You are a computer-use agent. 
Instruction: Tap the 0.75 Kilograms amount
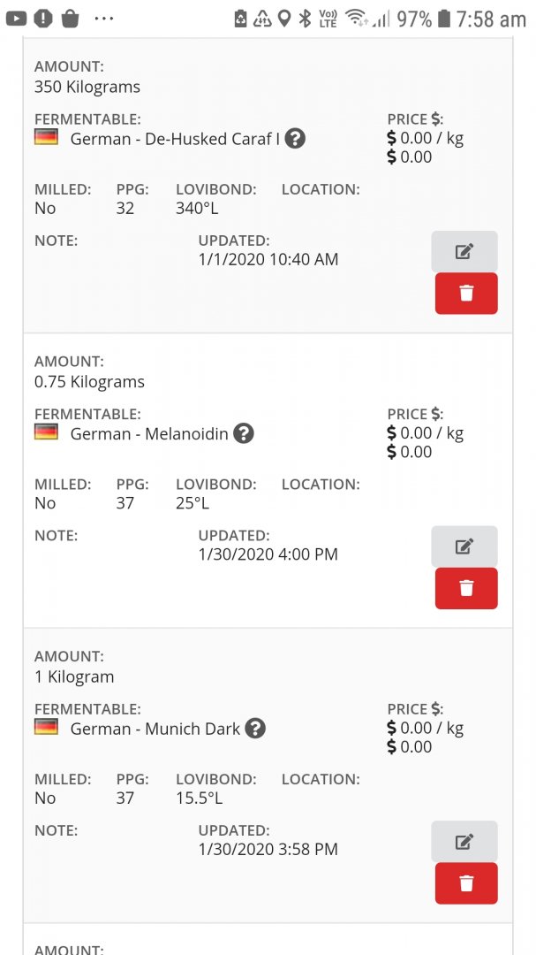[89, 382]
